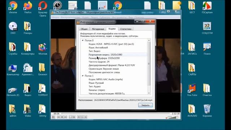Screen dimensions: 231x130
Task: Click the previous track button in VLC
Action: point(58,117)
